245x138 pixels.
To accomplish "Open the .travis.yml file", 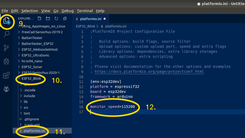I will (42, 125).
